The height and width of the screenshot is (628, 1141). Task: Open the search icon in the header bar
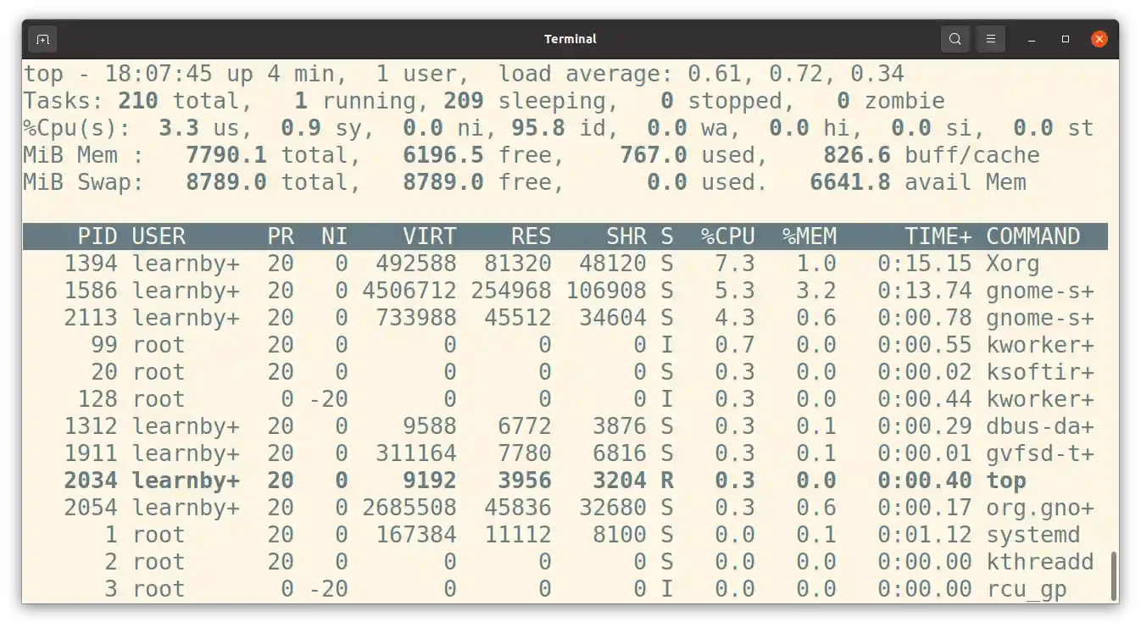tap(955, 39)
